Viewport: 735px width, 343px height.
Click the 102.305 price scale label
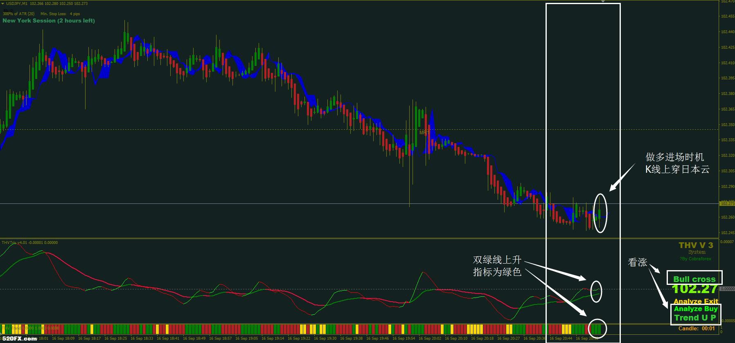click(727, 171)
